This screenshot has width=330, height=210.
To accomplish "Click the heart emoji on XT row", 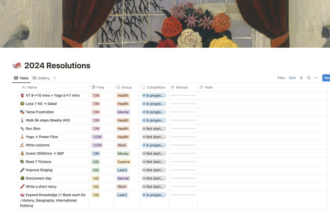I will click(22, 95).
